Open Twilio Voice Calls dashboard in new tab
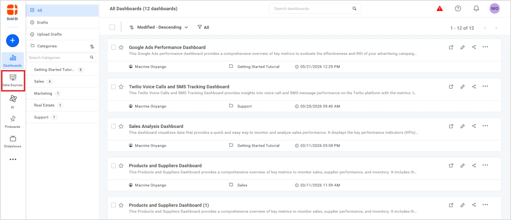 click(451, 87)
